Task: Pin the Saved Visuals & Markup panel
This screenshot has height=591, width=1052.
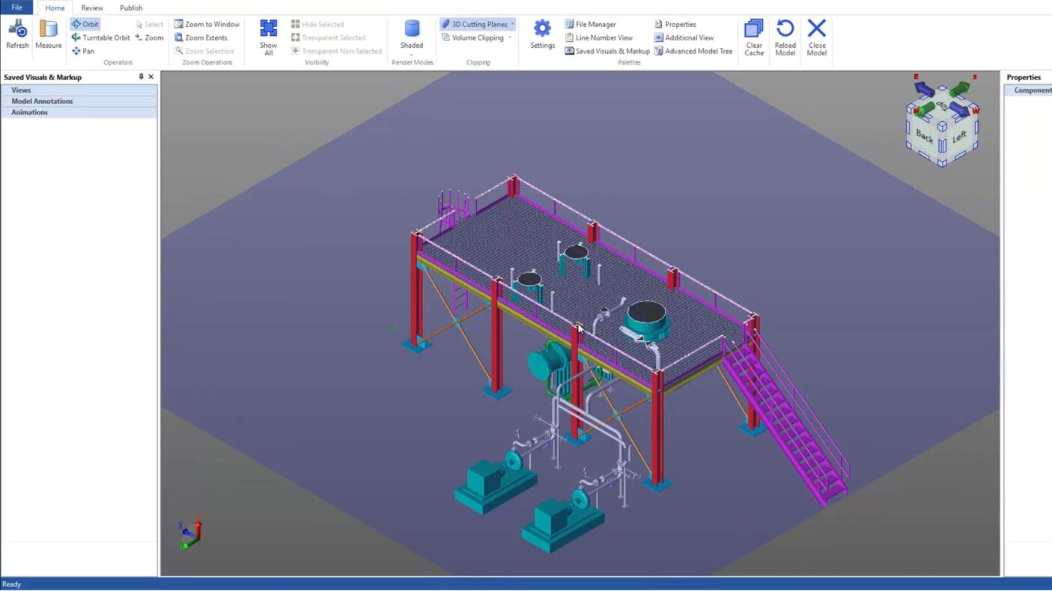Action: 141,77
